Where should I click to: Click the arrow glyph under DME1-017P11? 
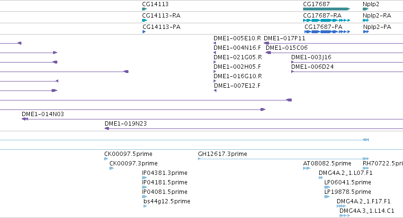pos(266,43)
